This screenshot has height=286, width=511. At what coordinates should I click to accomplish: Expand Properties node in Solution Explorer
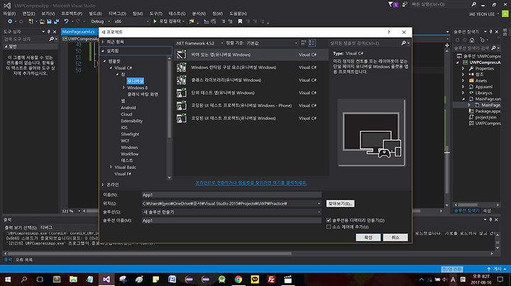tap(463, 69)
